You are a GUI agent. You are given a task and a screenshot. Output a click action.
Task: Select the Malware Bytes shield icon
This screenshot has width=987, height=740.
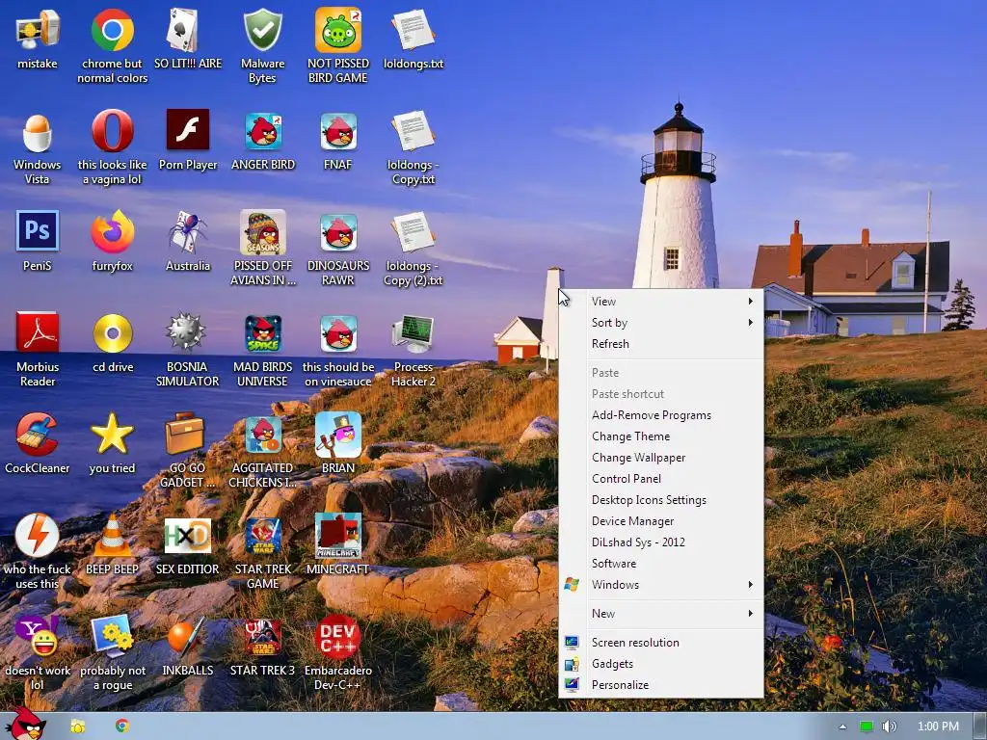[262, 30]
